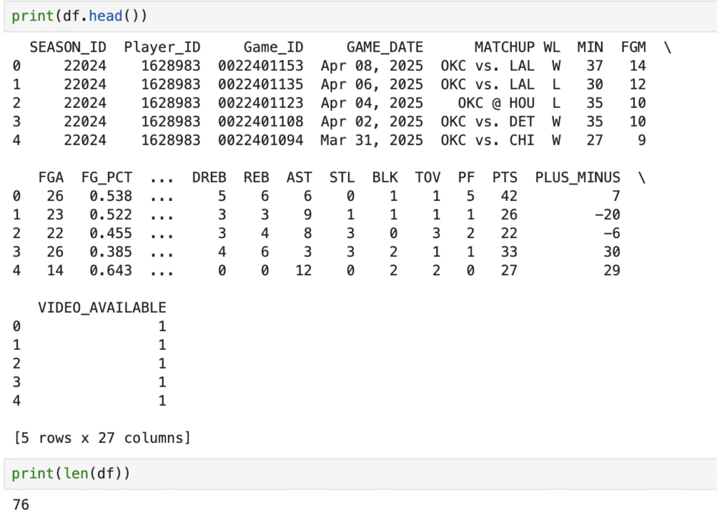Click the FG_PCT value 0.538
The image size is (717, 520).
(111, 196)
